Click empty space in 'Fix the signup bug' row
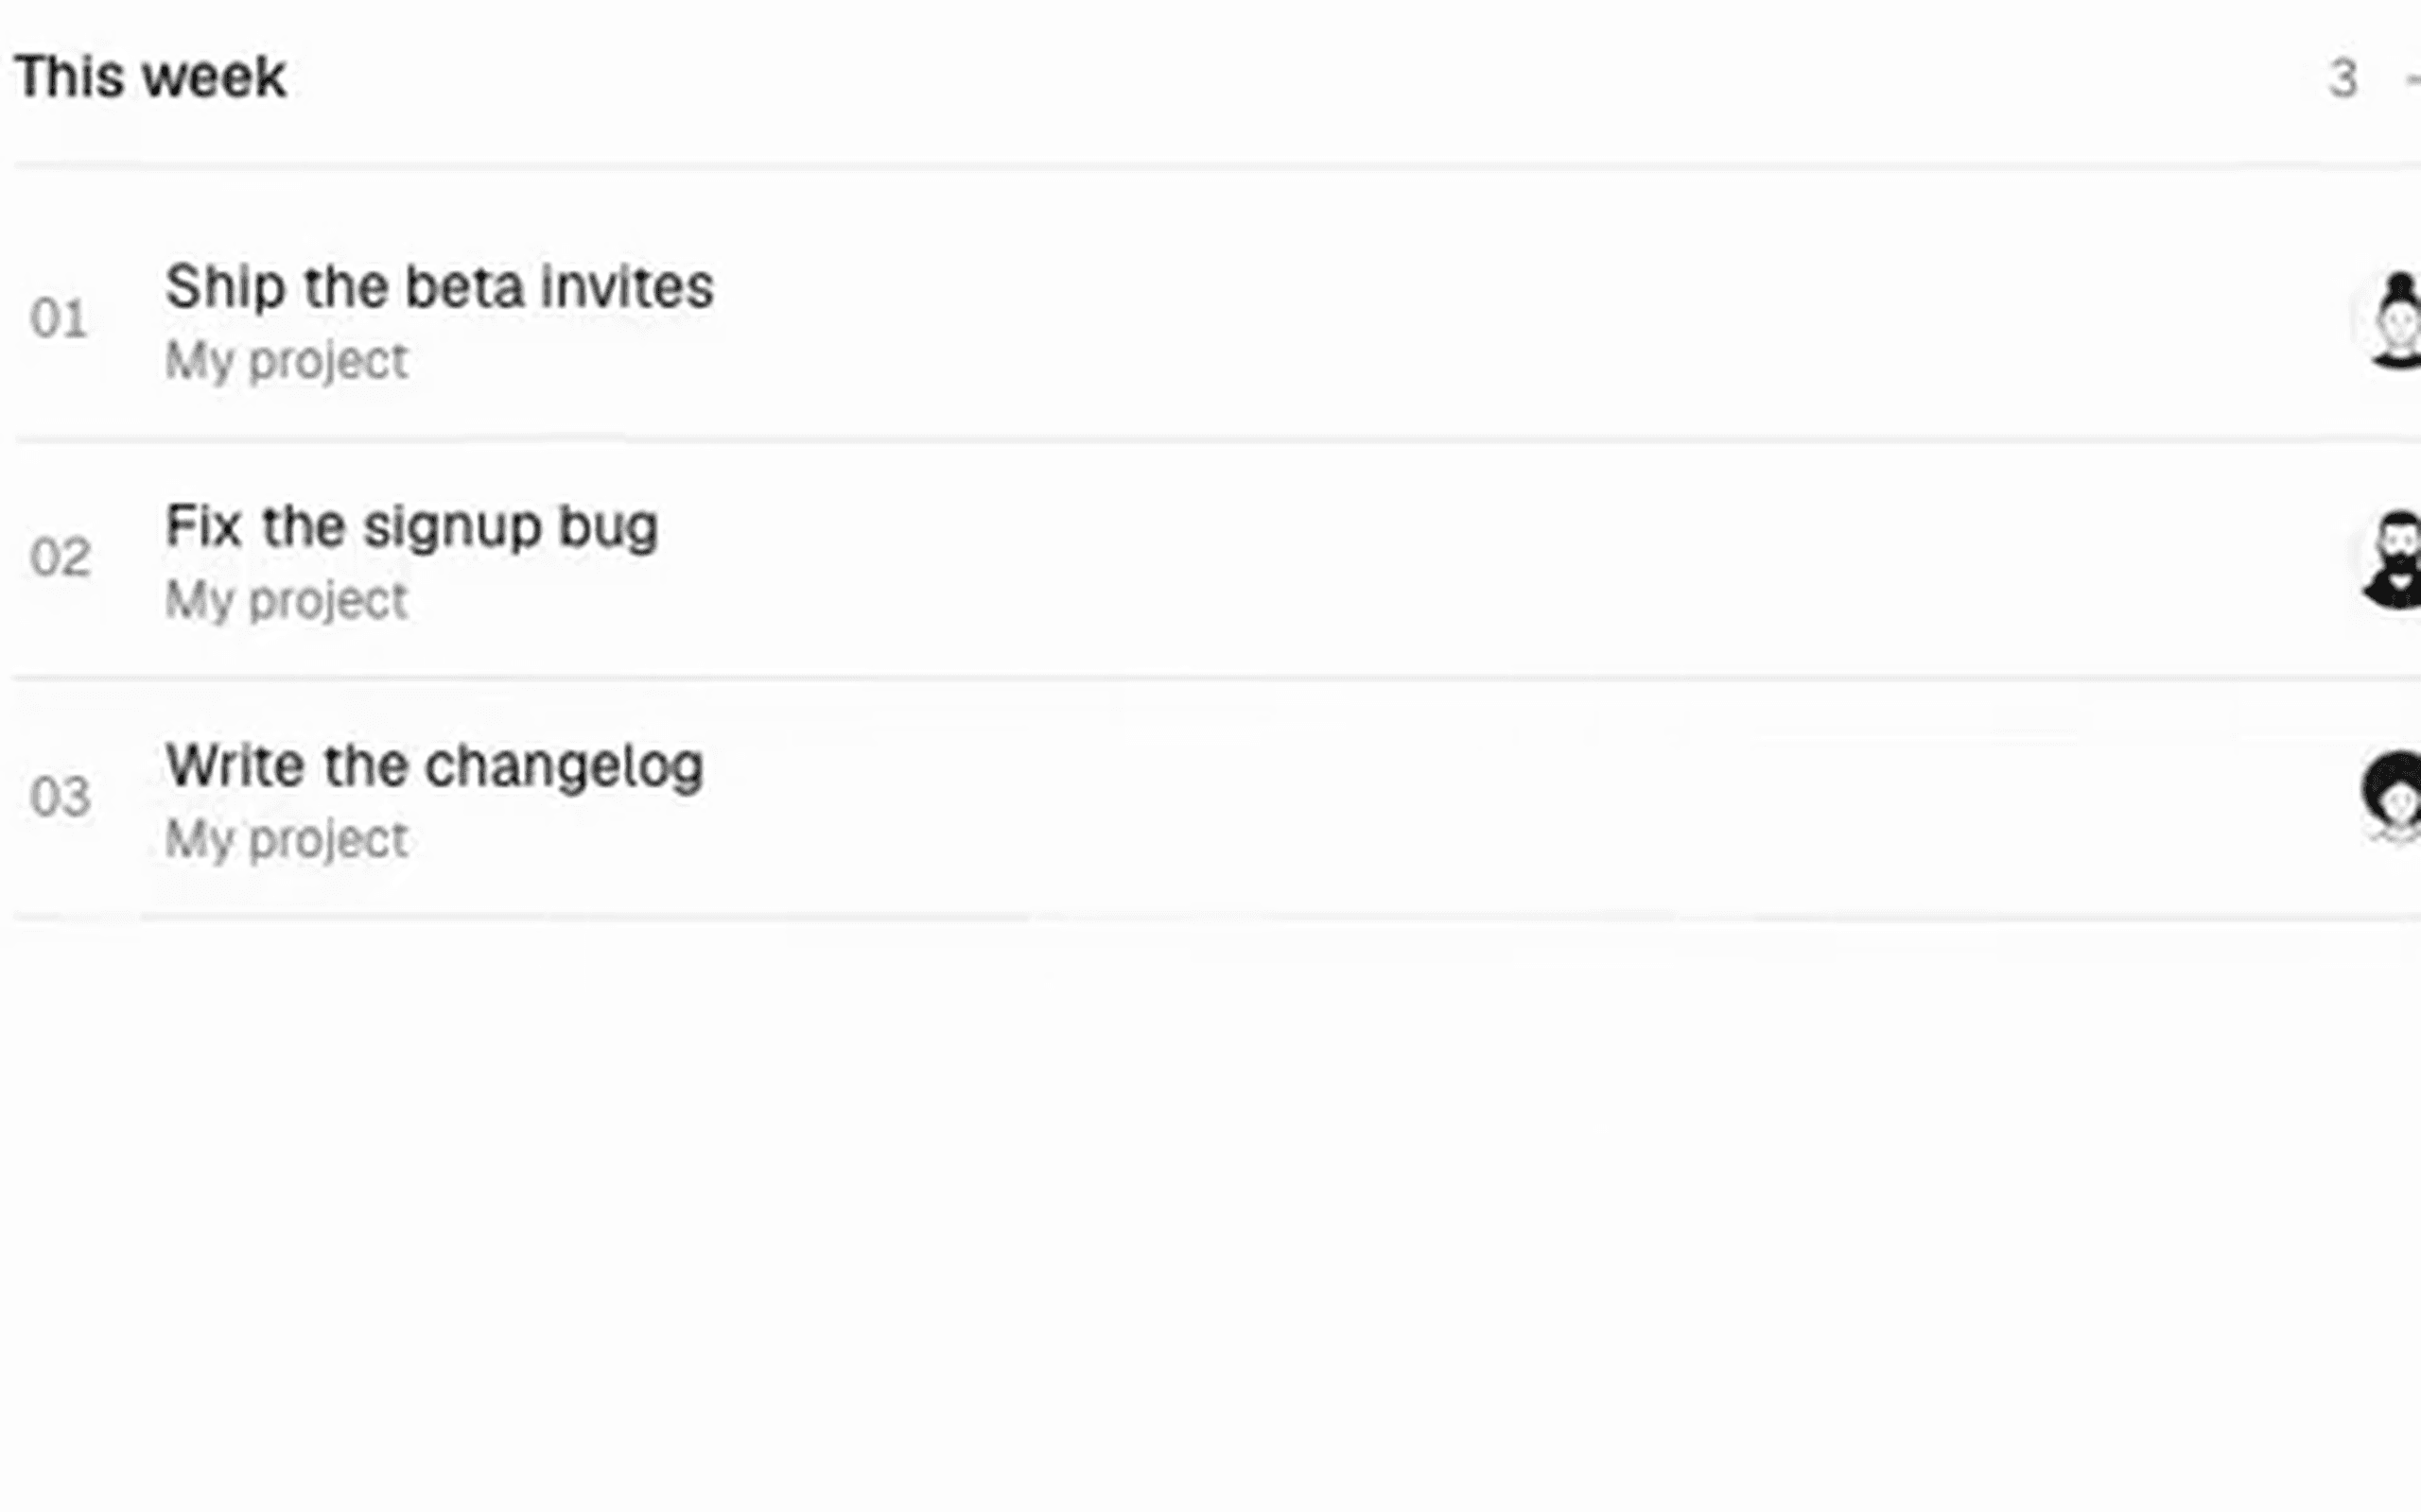2421x1512 pixels. [1501, 558]
